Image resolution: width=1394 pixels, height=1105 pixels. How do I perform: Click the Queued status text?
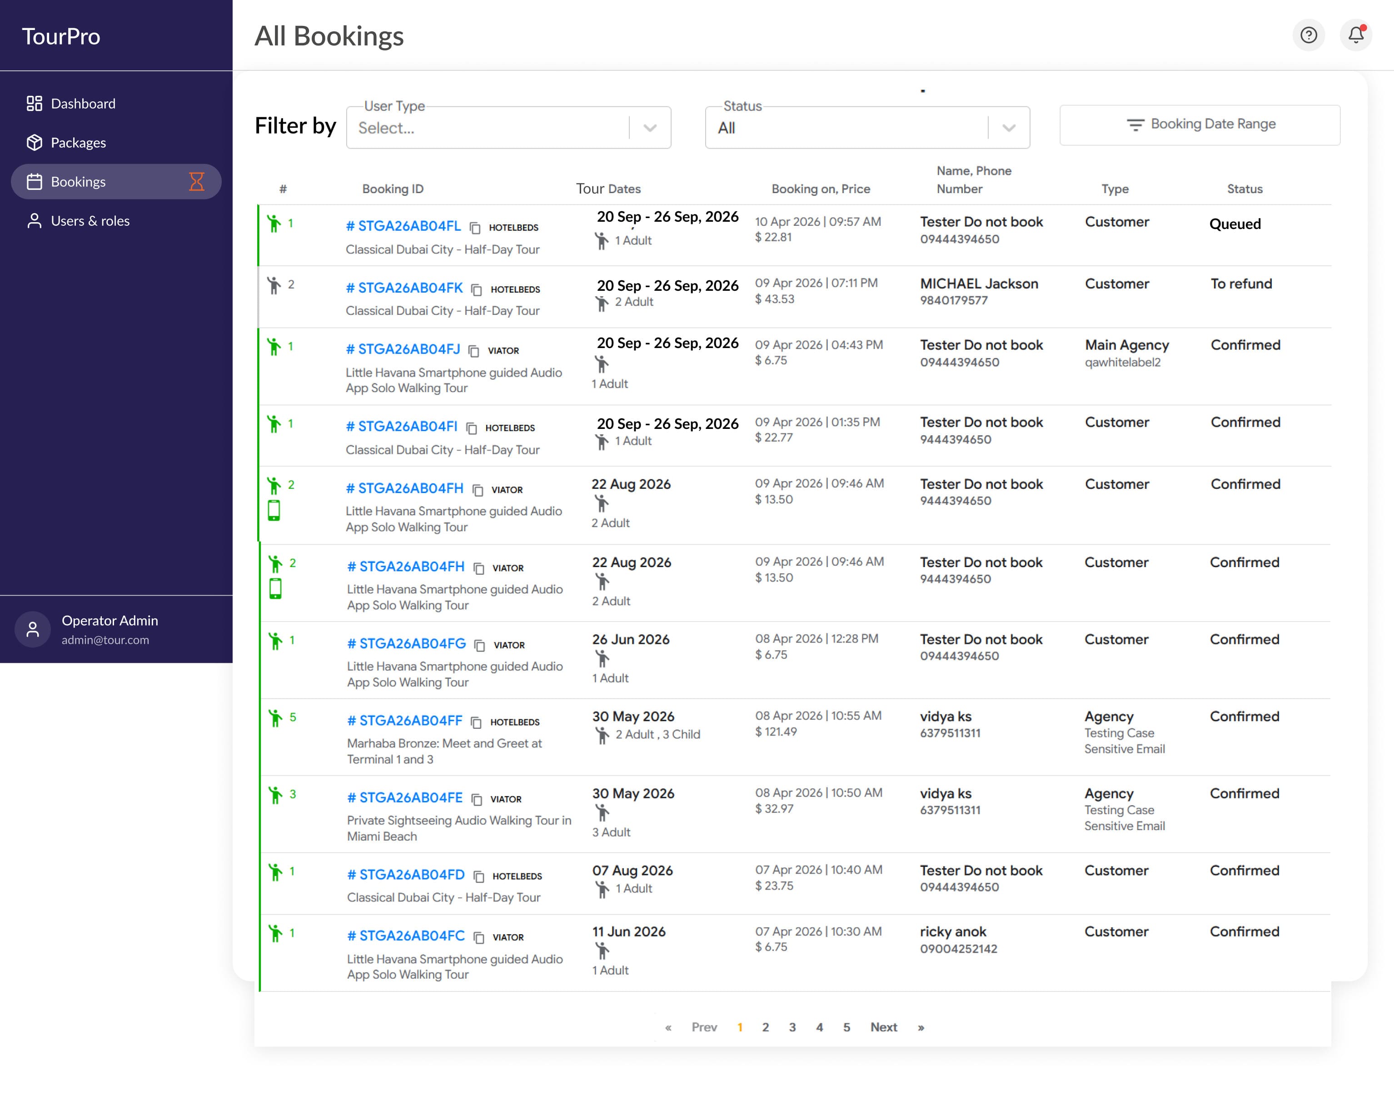tap(1235, 224)
